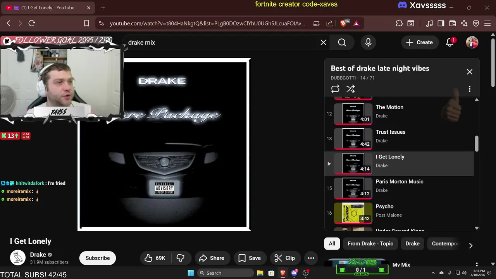Open YouTube notifications bell

click(450, 42)
